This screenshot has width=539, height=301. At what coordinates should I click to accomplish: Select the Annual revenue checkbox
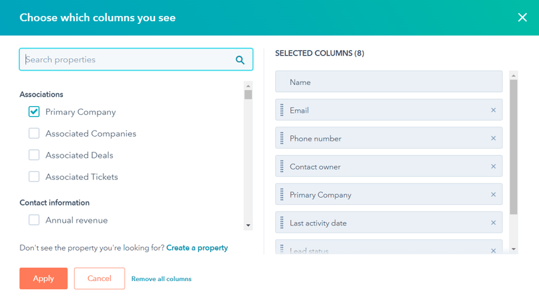point(34,220)
